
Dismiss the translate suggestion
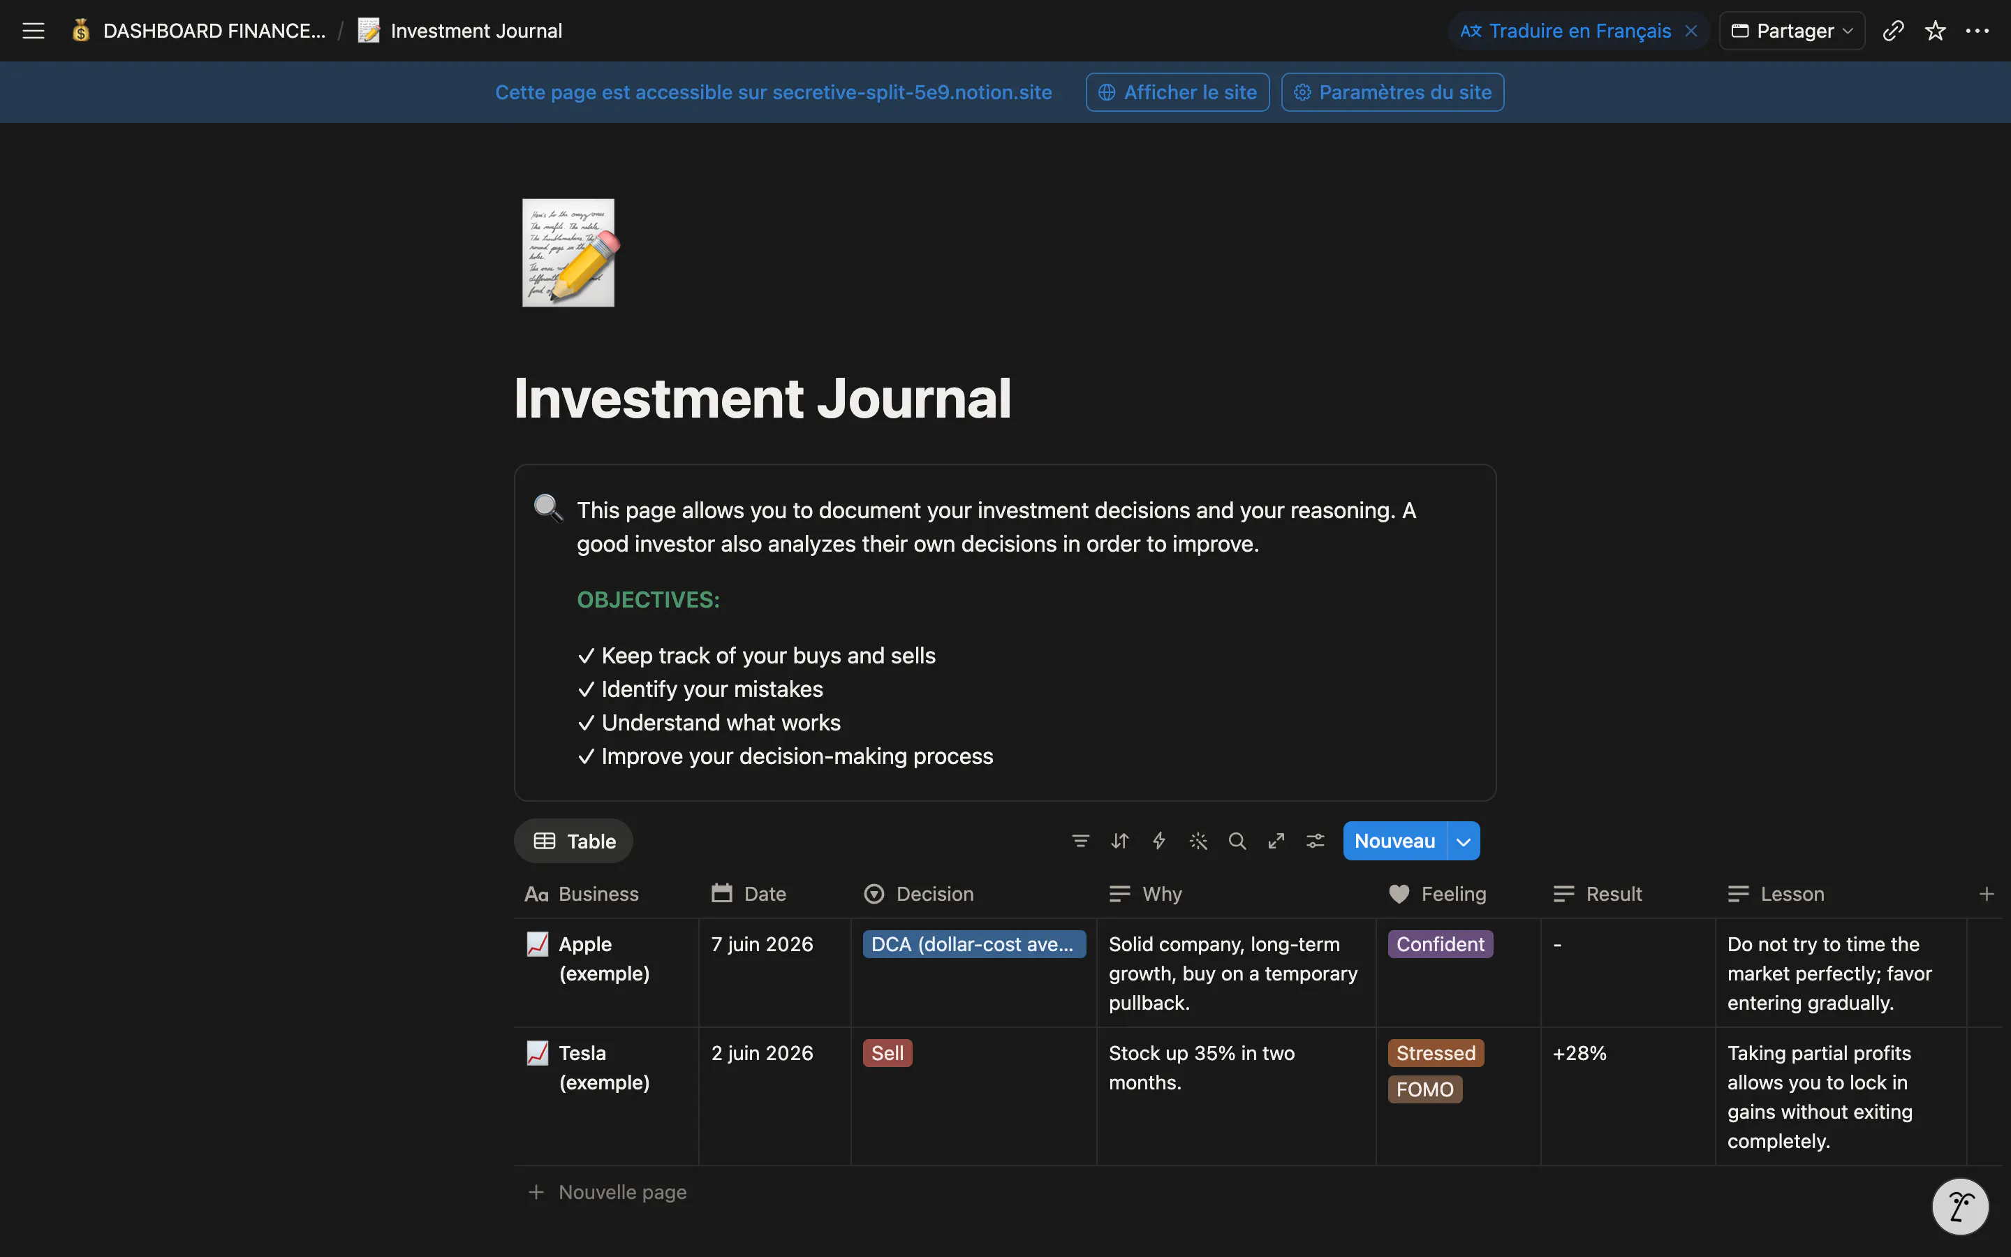tap(1691, 31)
